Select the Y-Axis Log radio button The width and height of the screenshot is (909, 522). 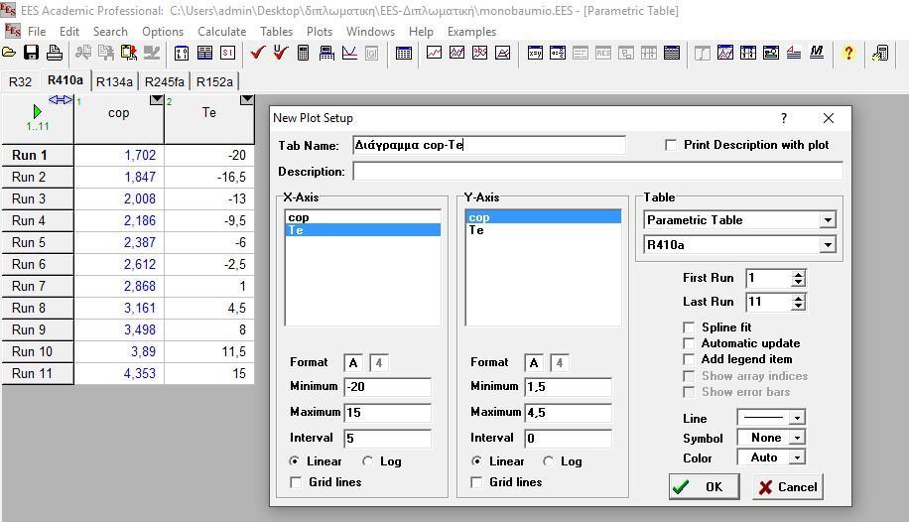(x=548, y=461)
